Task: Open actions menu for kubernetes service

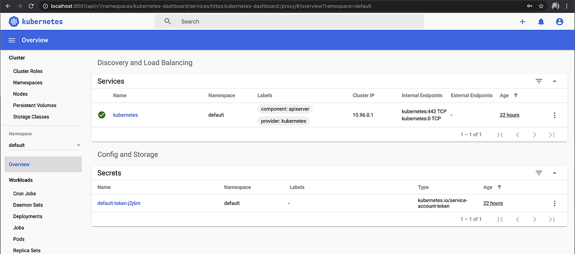Action: pos(554,115)
